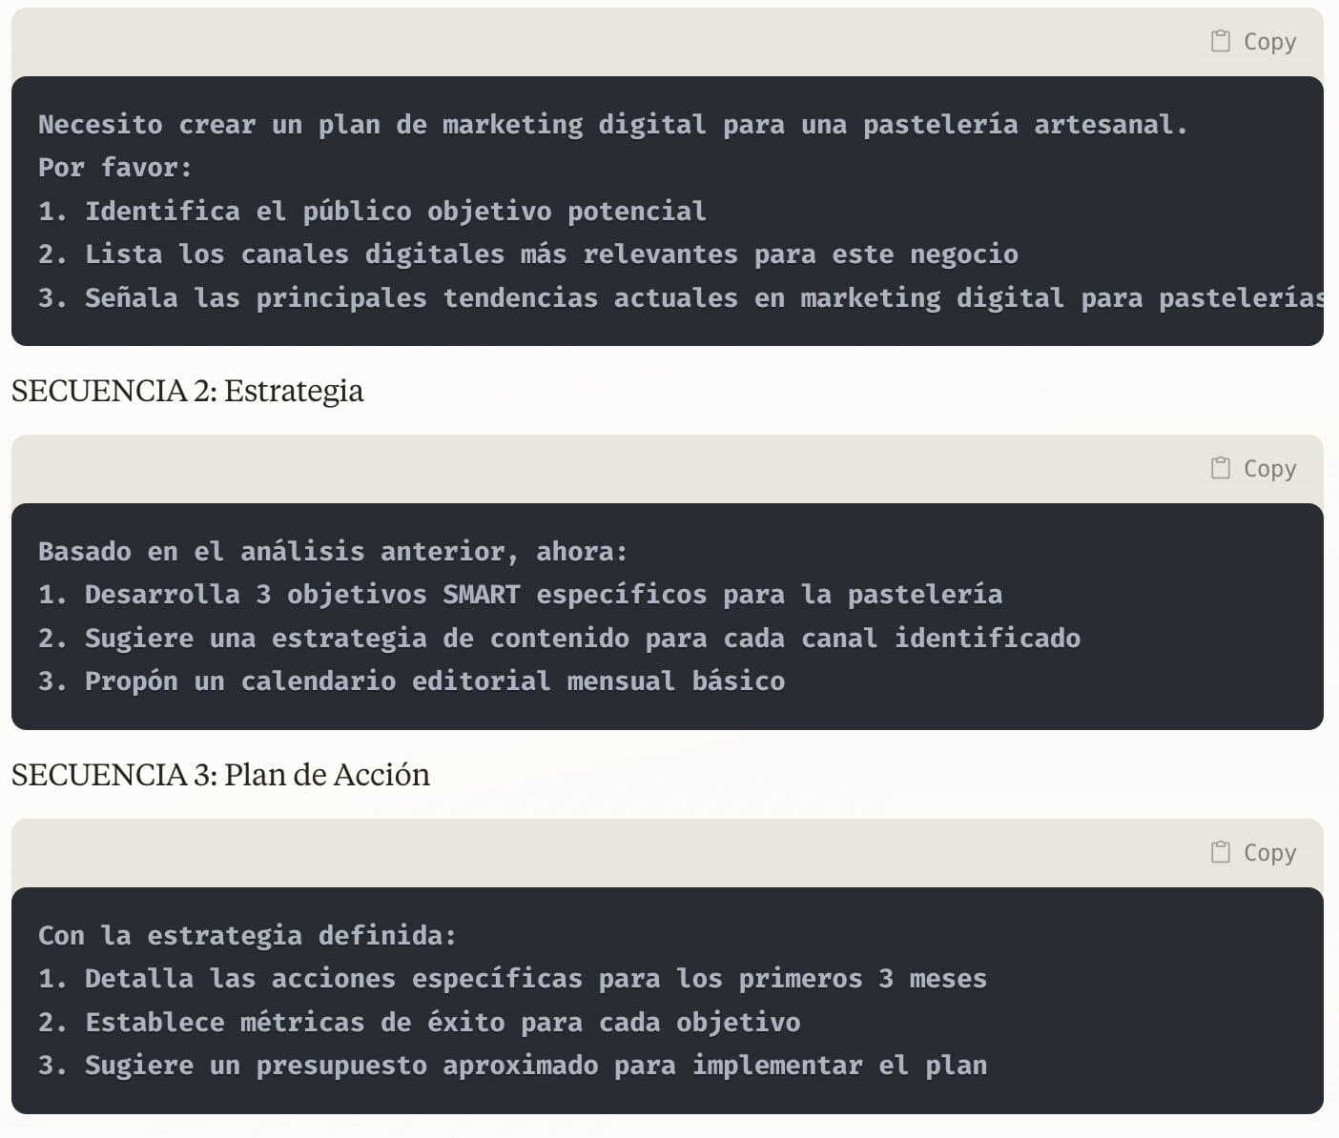This screenshot has width=1339, height=1138.
Task: Click the Por favor: line
Action: pos(115,168)
